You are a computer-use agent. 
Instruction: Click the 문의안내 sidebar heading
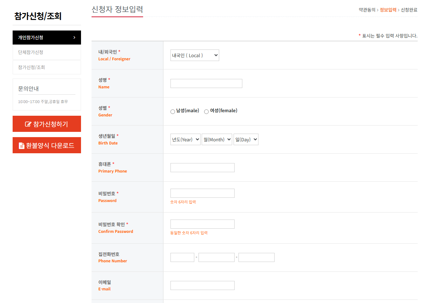click(x=28, y=88)
